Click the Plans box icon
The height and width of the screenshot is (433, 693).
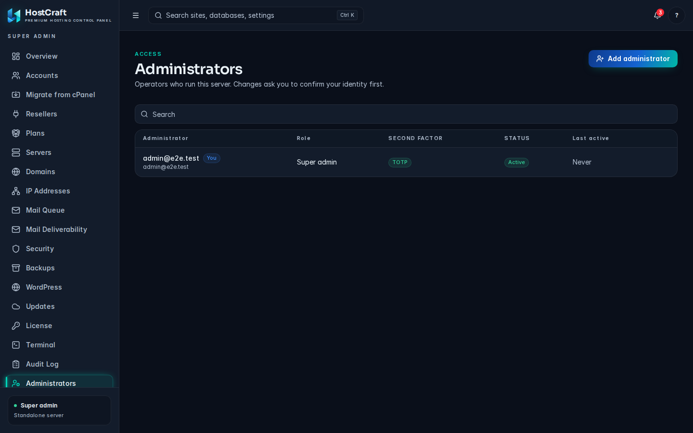click(16, 133)
